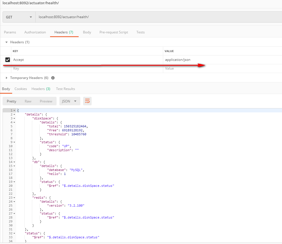Collapse the details object on line 2
The height and width of the screenshot is (244, 282).
pyautogui.click(x=14, y=114)
